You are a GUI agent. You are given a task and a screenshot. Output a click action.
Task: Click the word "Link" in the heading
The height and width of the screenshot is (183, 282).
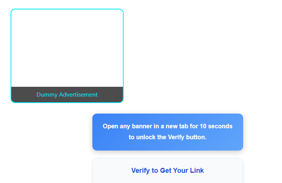pos(197,171)
